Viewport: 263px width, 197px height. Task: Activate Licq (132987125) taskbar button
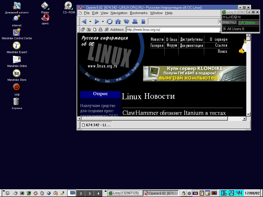[x=125, y=193]
